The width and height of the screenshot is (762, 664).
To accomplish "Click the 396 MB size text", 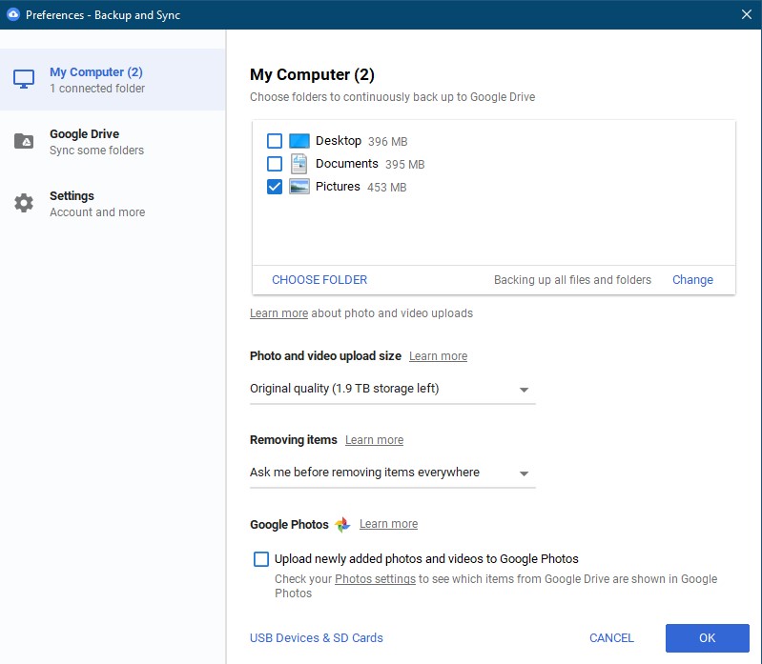I will [387, 142].
